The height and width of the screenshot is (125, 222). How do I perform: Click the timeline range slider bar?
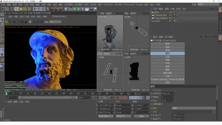pyautogui.click(x=48, y=98)
